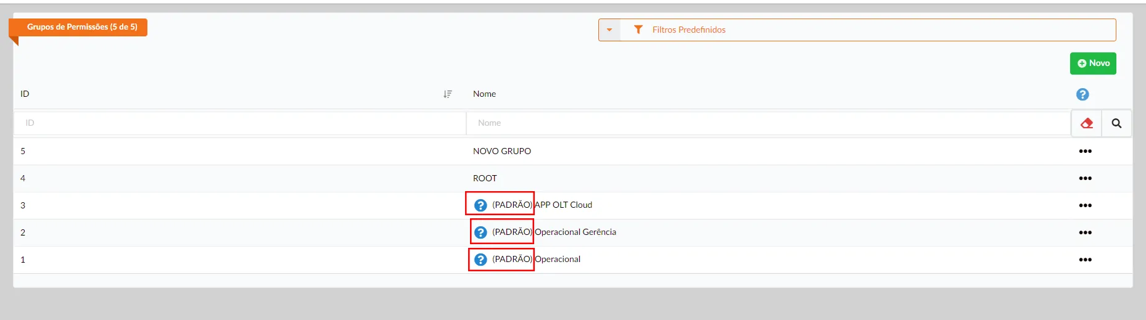Expand the predefined filters dropdown arrow
This screenshot has height=320, width=1146.
tap(609, 30)
